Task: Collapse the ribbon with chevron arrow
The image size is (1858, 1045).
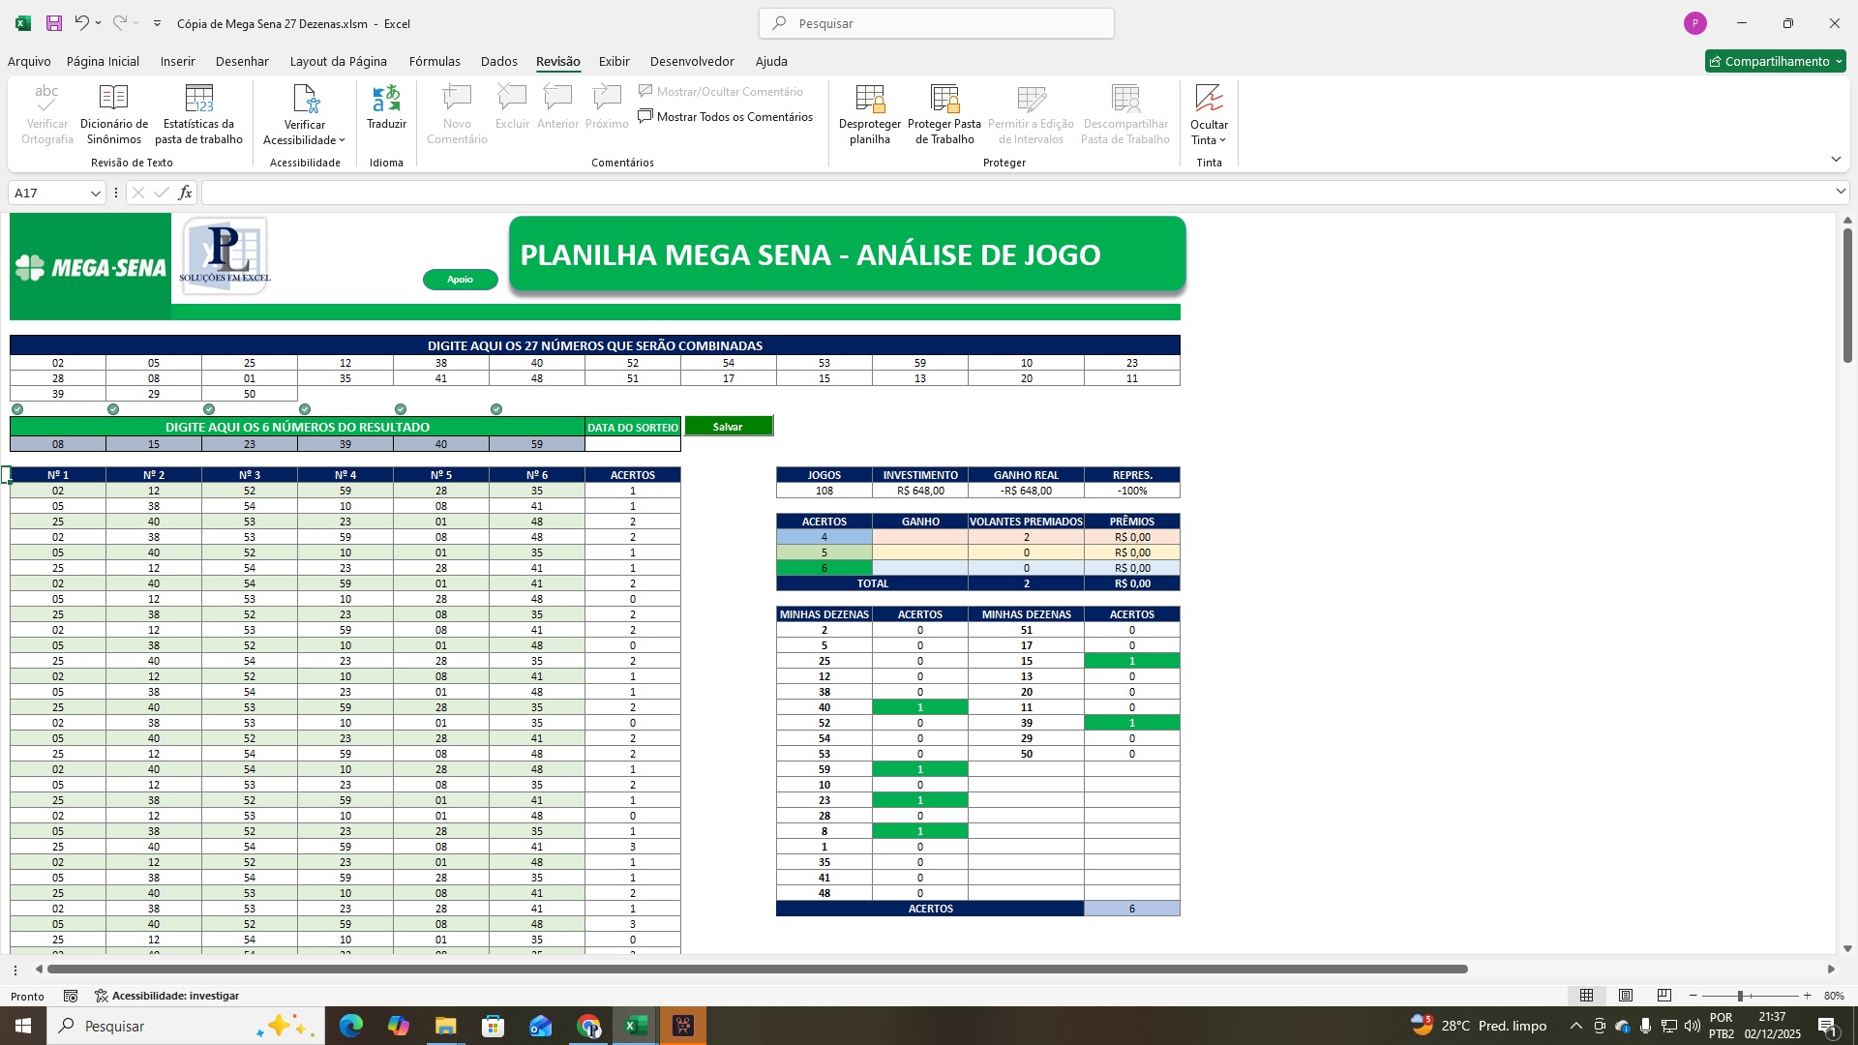Action: tap(1836, 160)
